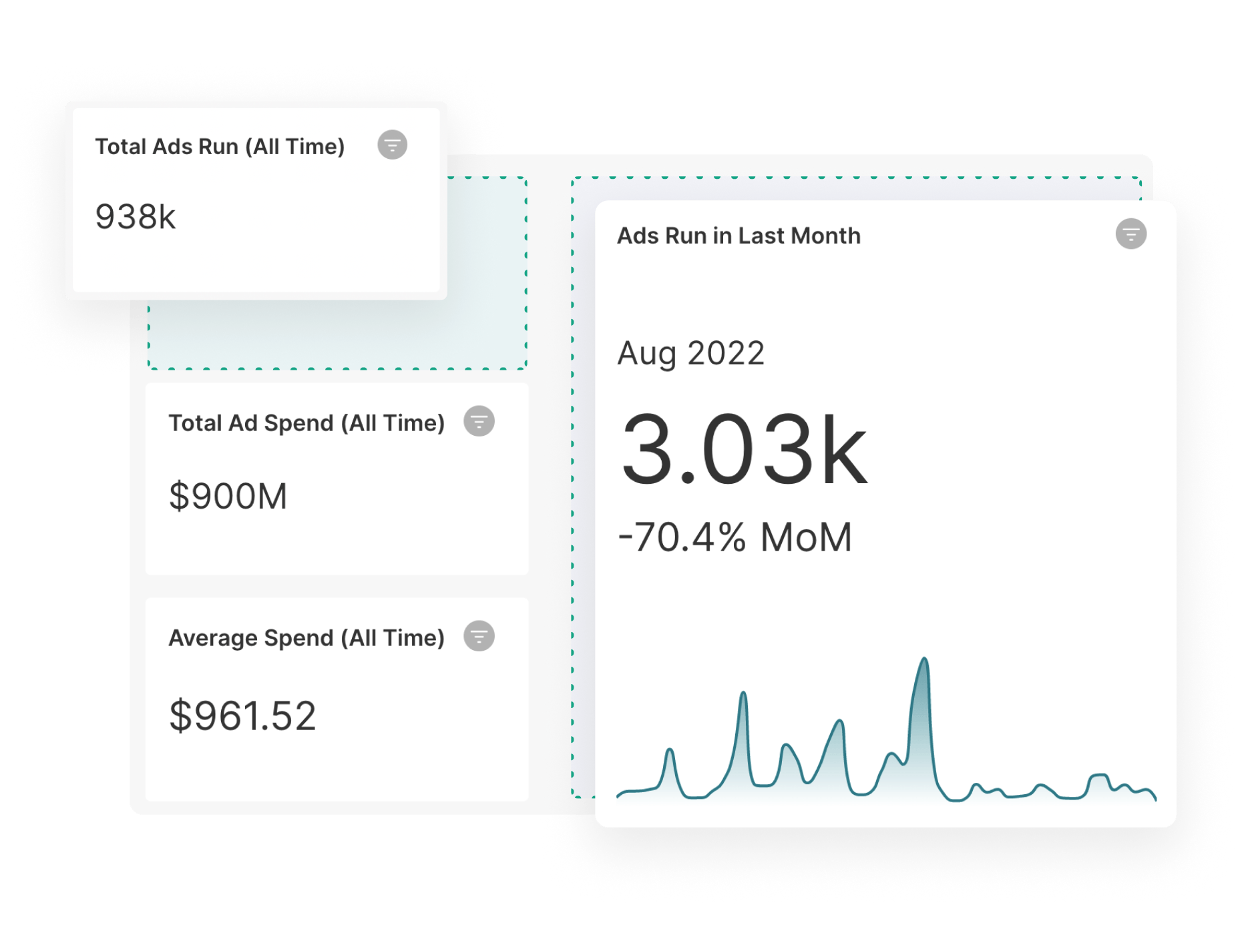Image resolution: width=1242 pixels, height=929 pixels.
Task: Click the '-70.4% MoM' change indicator
Action: pyautogui.click(x=735, y=537)
